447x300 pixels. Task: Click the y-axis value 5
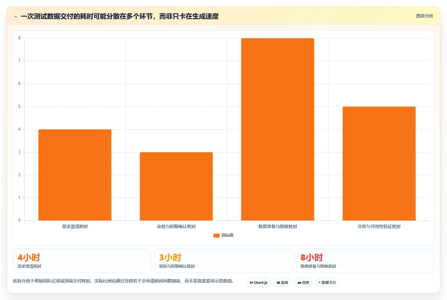pos(19,107)
